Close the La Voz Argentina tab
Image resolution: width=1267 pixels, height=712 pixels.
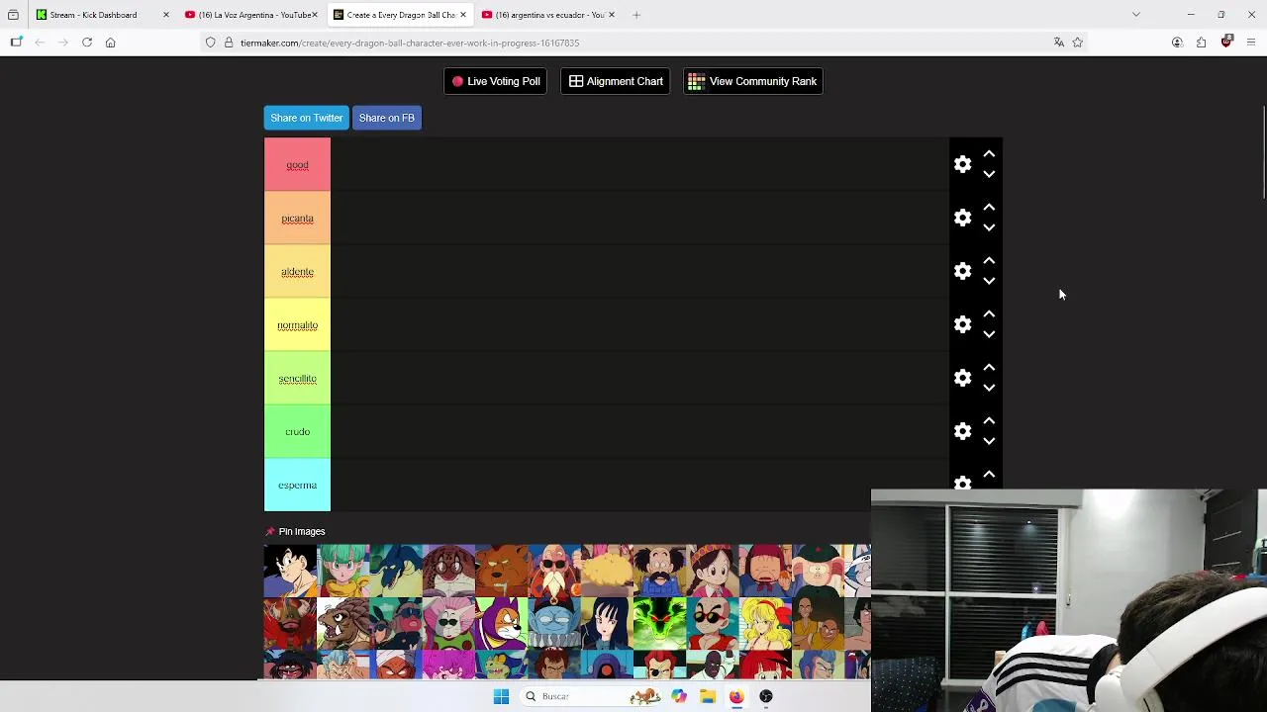click(x=315, y=15)
